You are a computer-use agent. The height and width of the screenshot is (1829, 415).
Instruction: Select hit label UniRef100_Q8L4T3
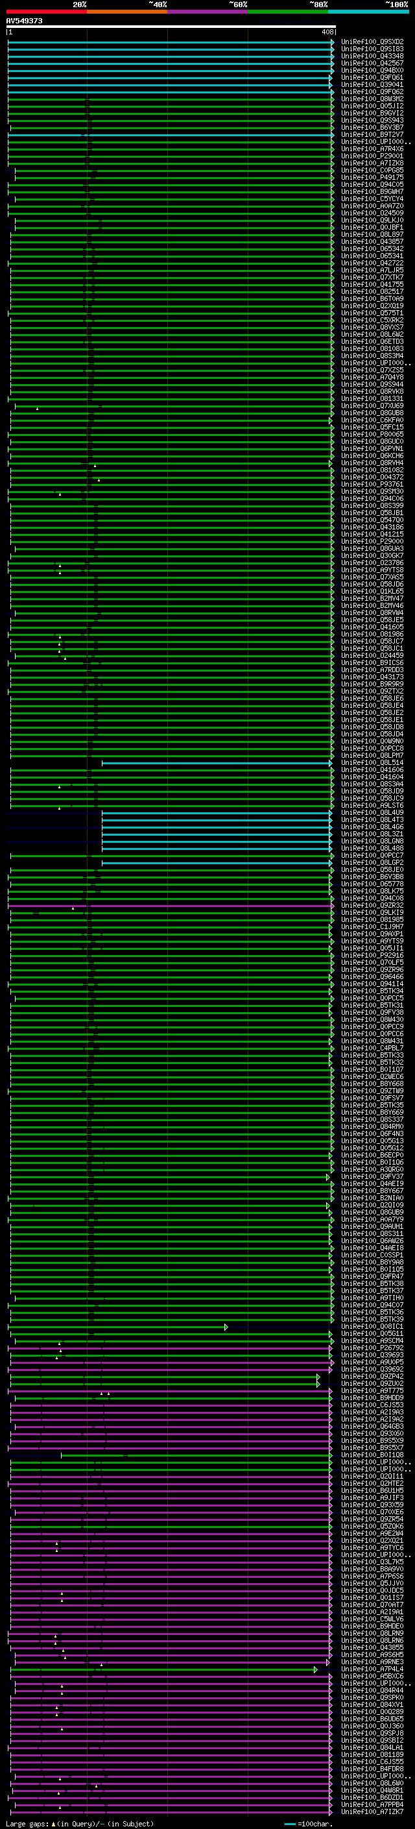click(x=372, y=820)
